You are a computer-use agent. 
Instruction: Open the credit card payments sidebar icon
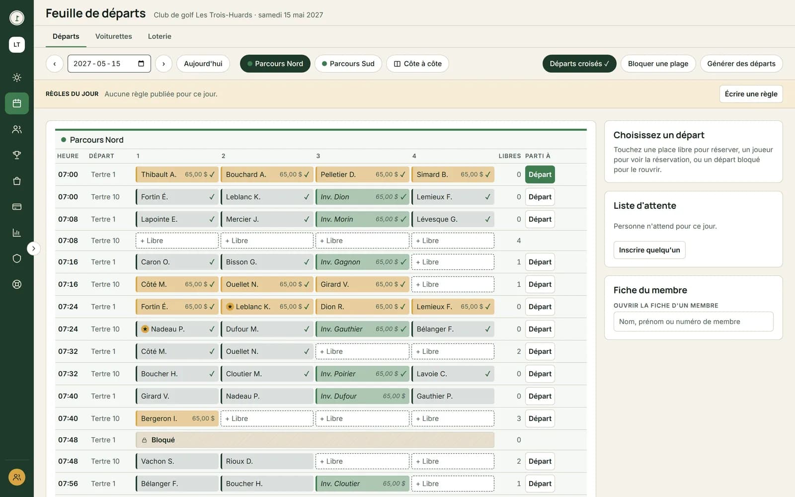[x=17, y=207]
